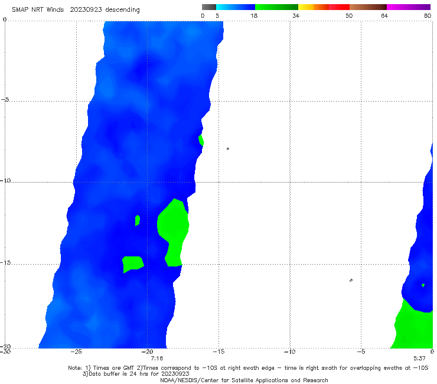Click the longitude axis label '-25'
437x384 pixels.
(x=76, y=352)
